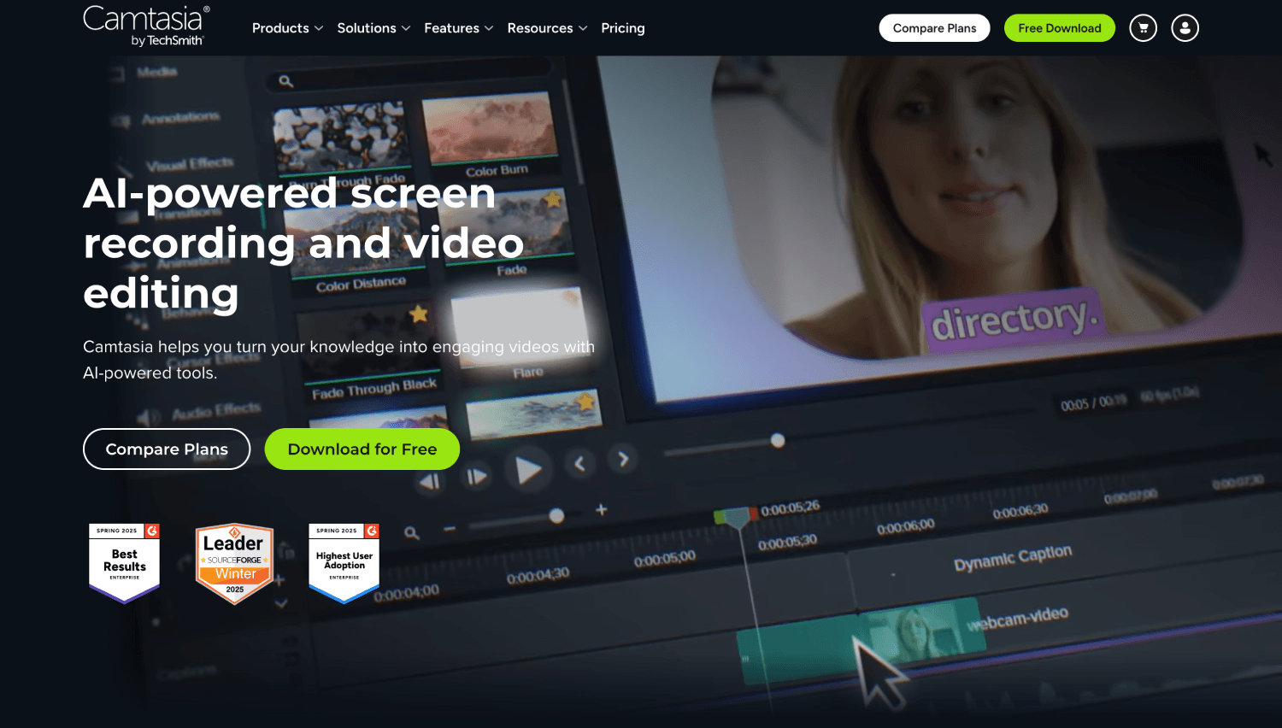Viewport: 1282px width, 728px height.
Task: Click the Fade Through Black label
Action: (373, 389)
